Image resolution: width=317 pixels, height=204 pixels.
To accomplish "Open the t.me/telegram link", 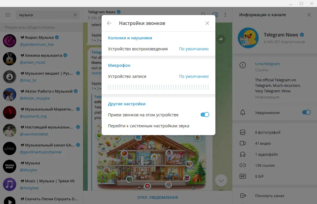I will pyautogui.click(x=267, y=64).
